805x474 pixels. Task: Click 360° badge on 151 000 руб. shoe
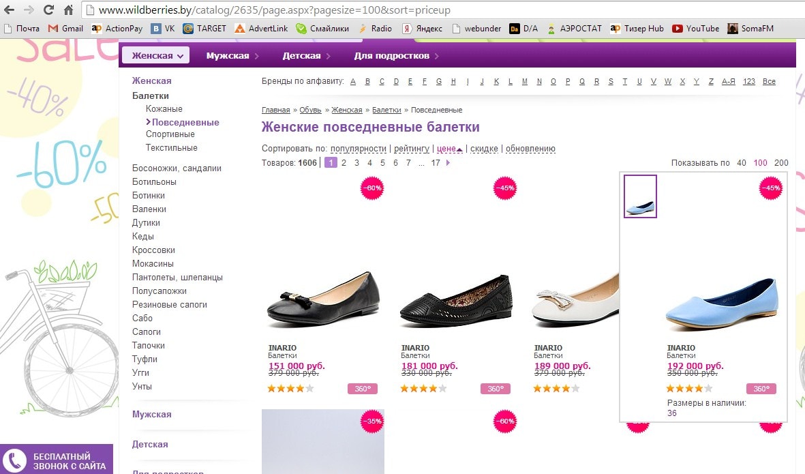[x=362, y=389]
